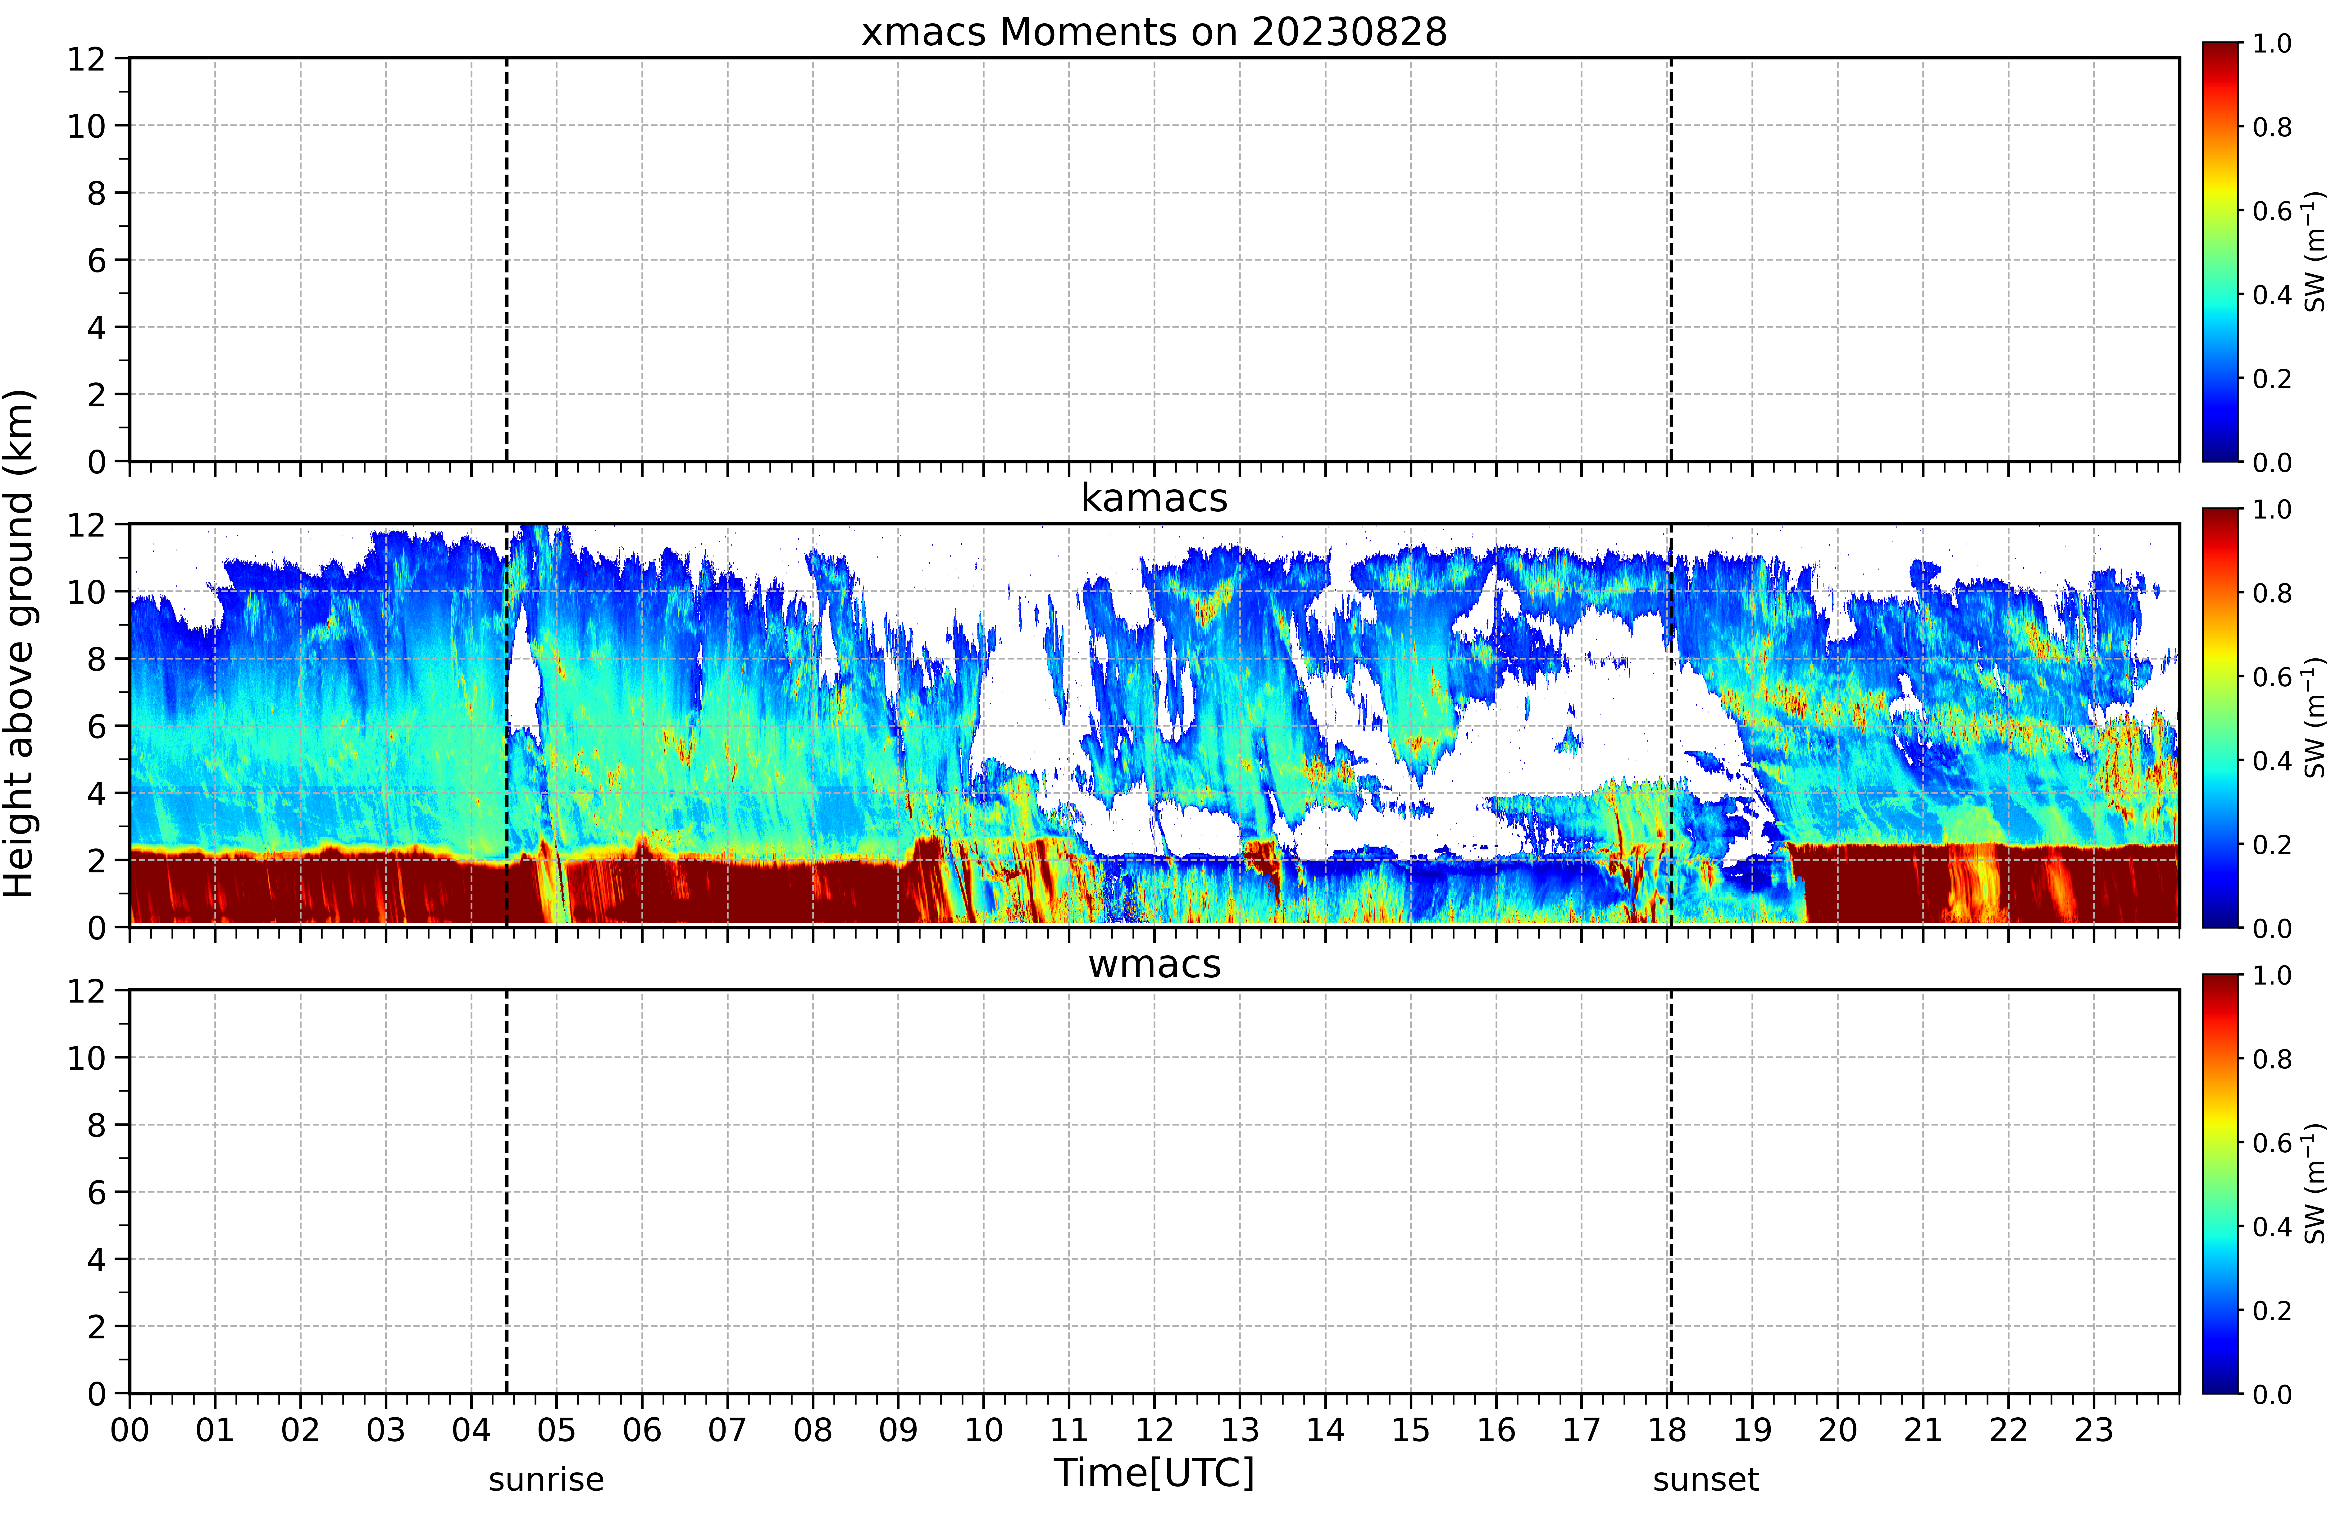
Task: Click the '0.8' tick on wmacs colorbar
Action: (2272, 1059)
